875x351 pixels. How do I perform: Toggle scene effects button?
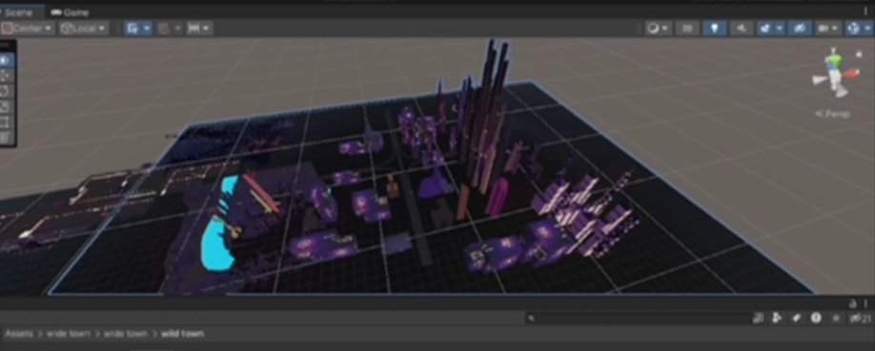[x=766, y=29]
